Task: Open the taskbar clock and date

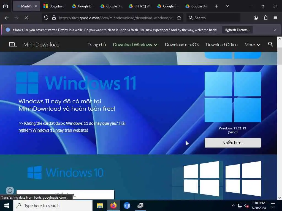Action: point(258,206)
